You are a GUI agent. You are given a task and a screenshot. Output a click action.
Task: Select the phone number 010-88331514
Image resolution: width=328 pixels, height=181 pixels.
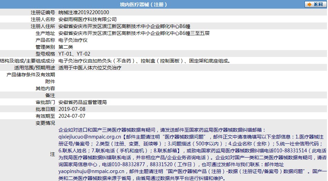click(x=290, y=151)
